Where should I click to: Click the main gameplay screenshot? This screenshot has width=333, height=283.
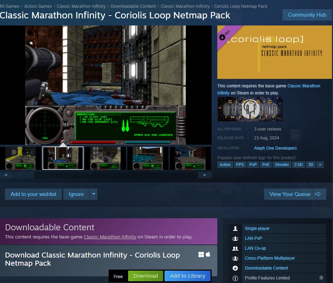click(x=105, y=85)
